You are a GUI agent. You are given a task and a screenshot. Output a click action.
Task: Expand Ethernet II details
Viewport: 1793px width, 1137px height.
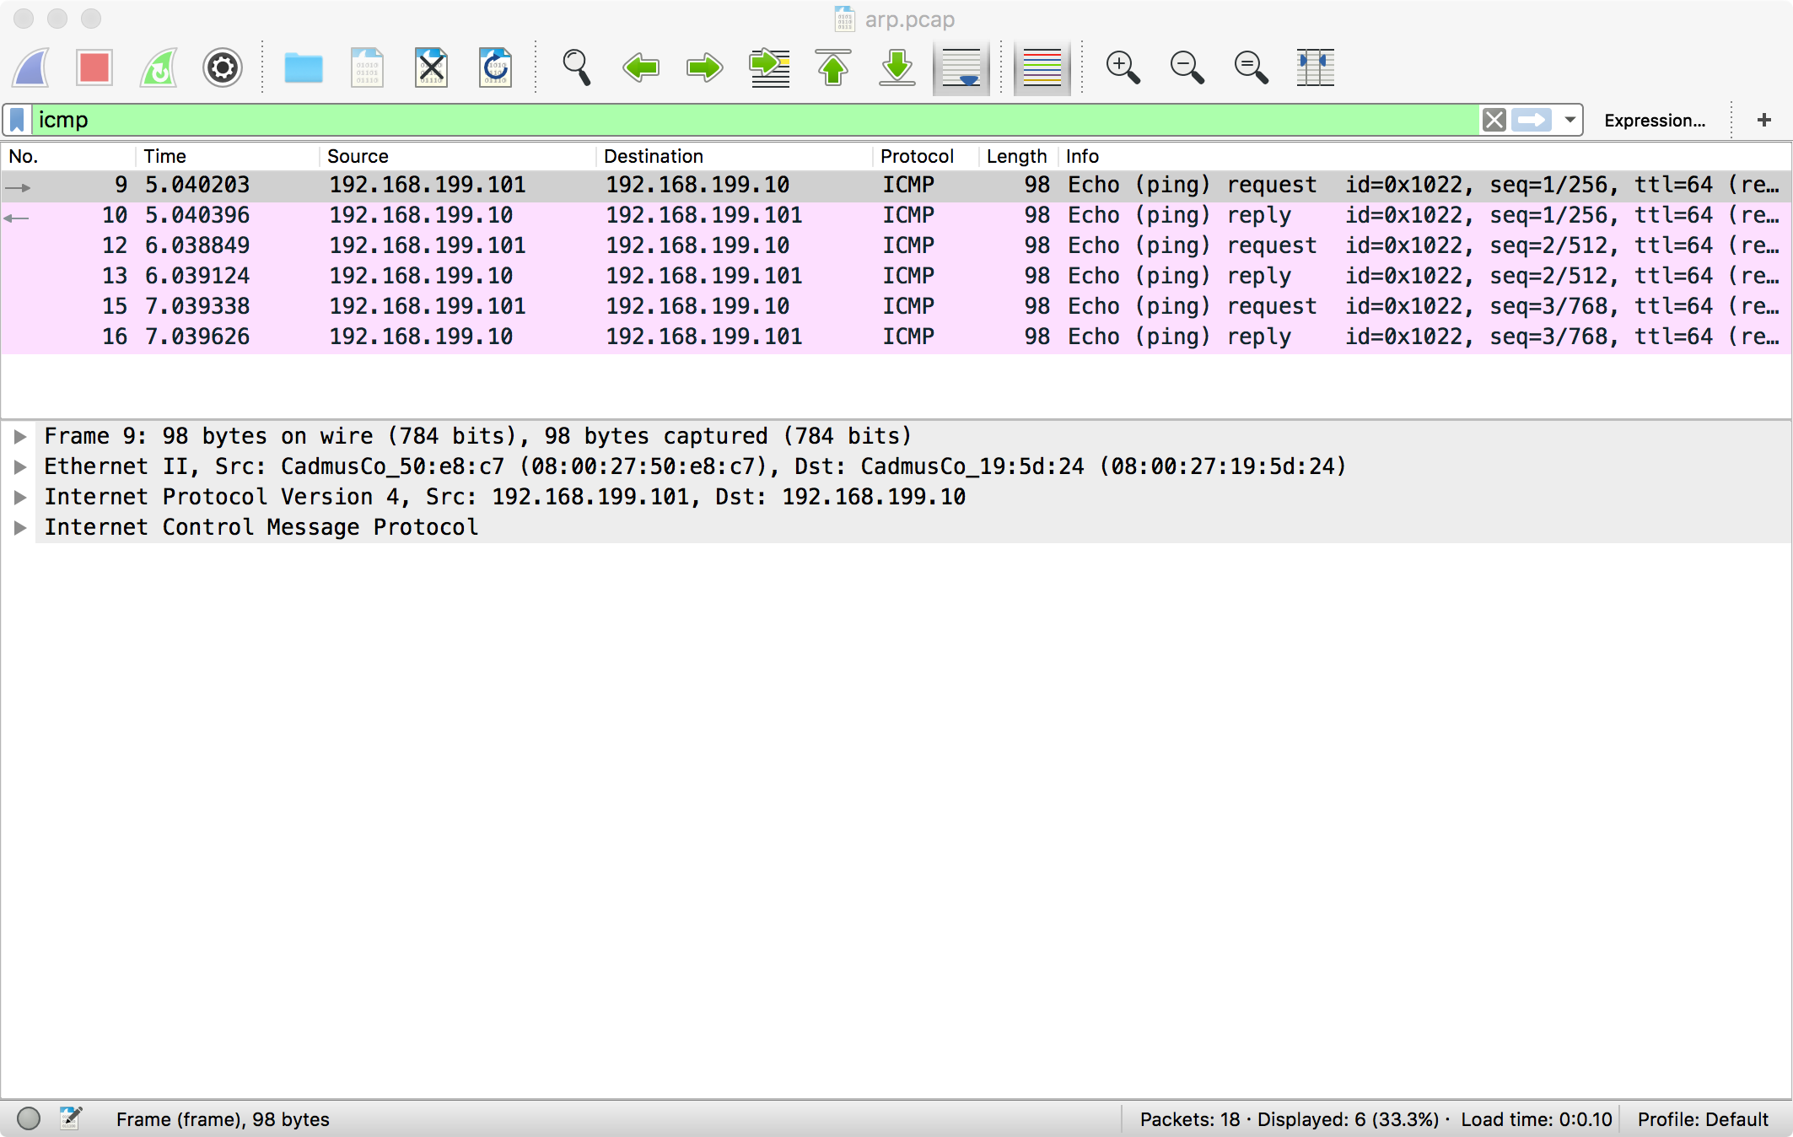click(x=20, y=466)
